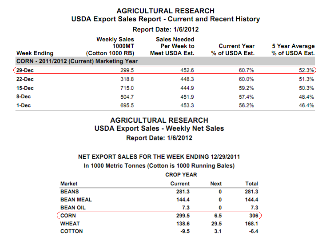Image resolution: width=326 pixels, height=241 pixels.
Task: Select the 60.7% current year percentage
Action: pos(246,70)
